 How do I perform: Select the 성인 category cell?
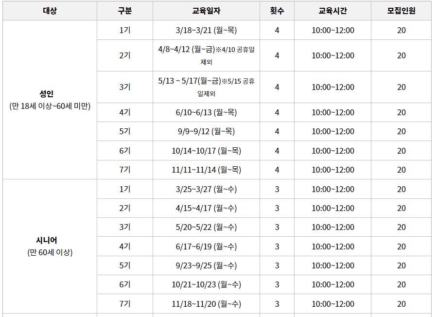50,97
